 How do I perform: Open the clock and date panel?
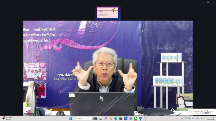pos(212,118)
